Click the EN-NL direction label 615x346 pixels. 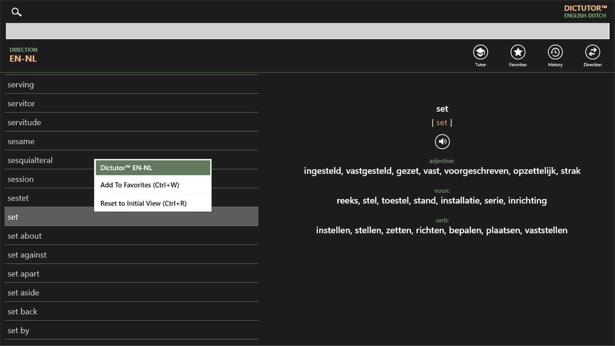[23, 59]
